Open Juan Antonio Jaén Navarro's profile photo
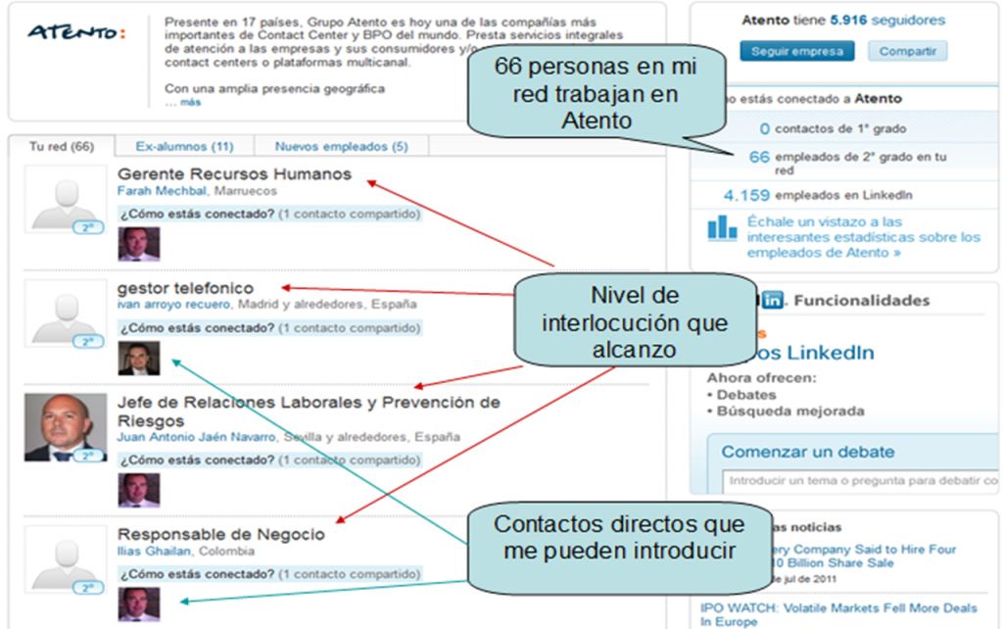This screenshot has height=629, width=1003. (66, 427)
